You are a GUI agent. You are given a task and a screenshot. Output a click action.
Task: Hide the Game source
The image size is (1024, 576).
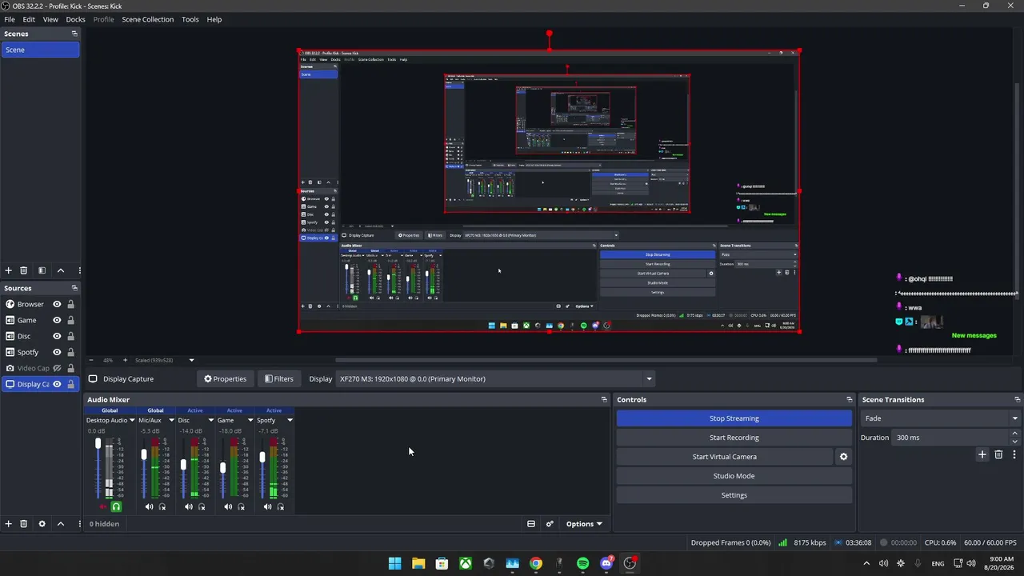click(57, 320)
